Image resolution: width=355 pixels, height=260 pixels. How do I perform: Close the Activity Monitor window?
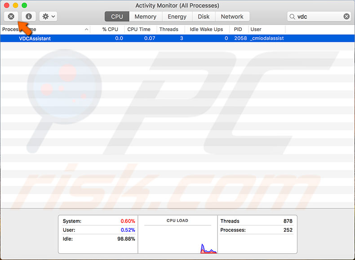pyautogui.click(x=7, y=5)
